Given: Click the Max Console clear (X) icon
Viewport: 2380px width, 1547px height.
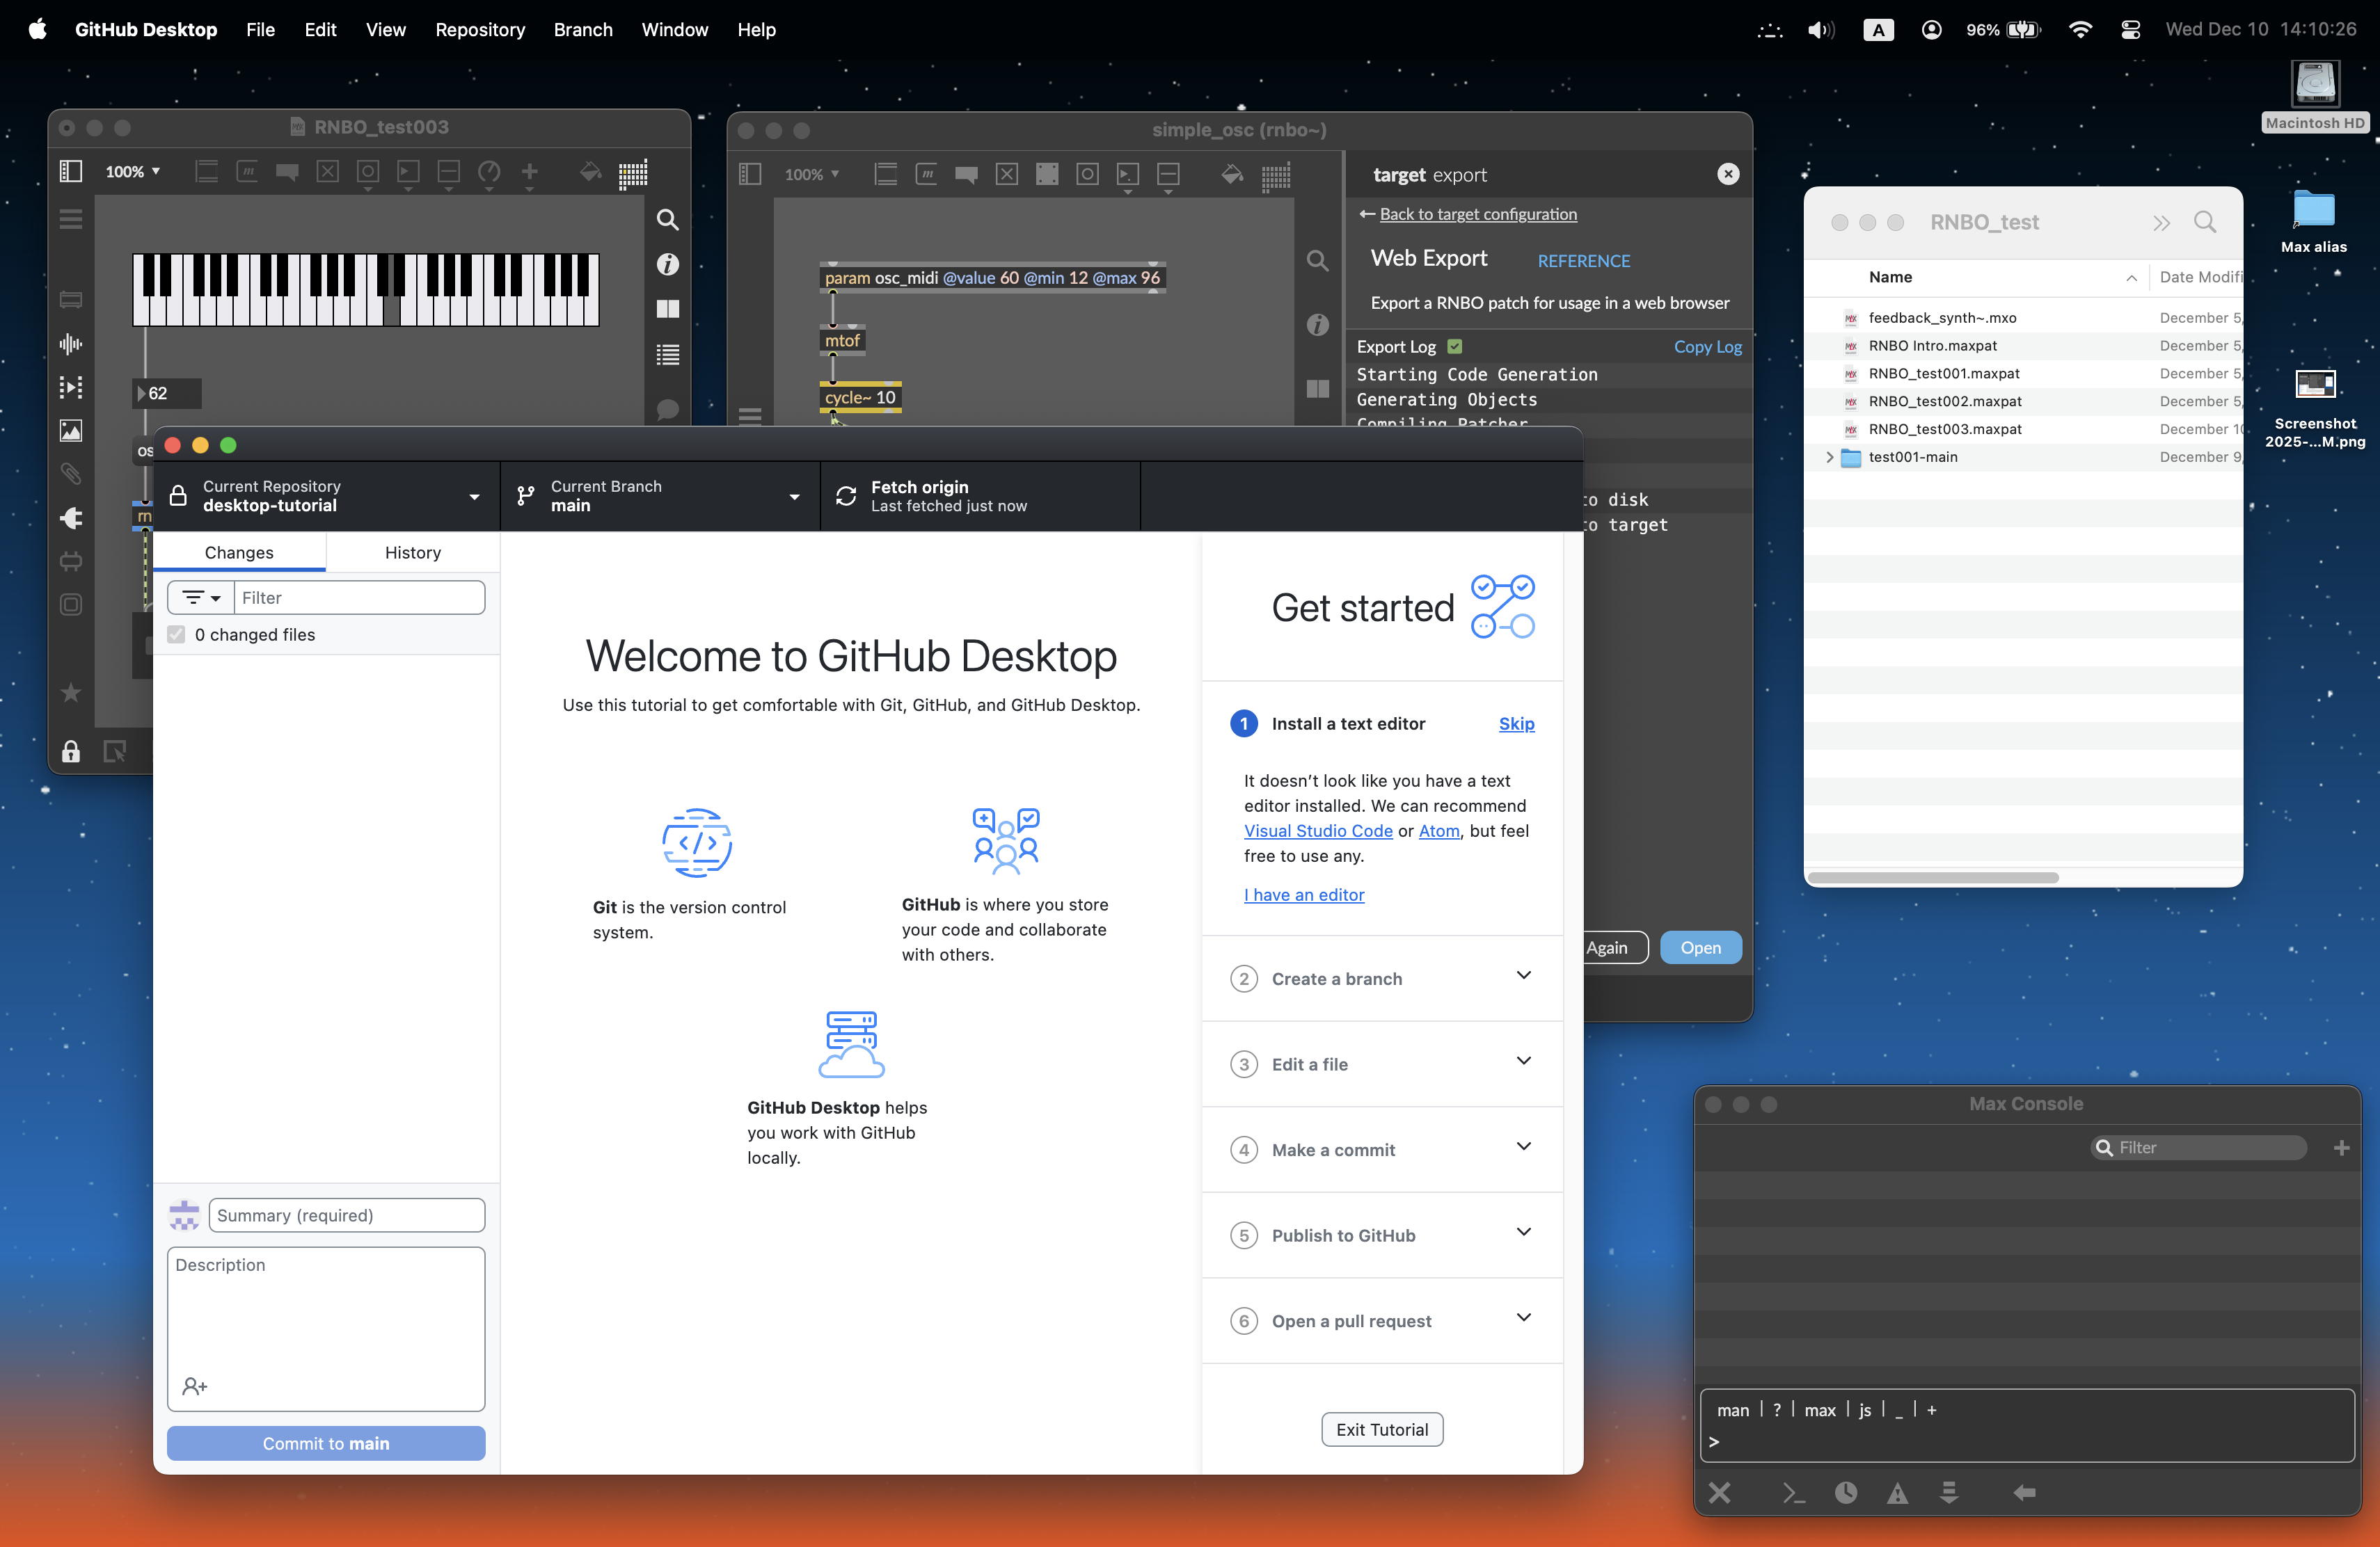Looking at the screenshot, I should coord(1719,1492).
